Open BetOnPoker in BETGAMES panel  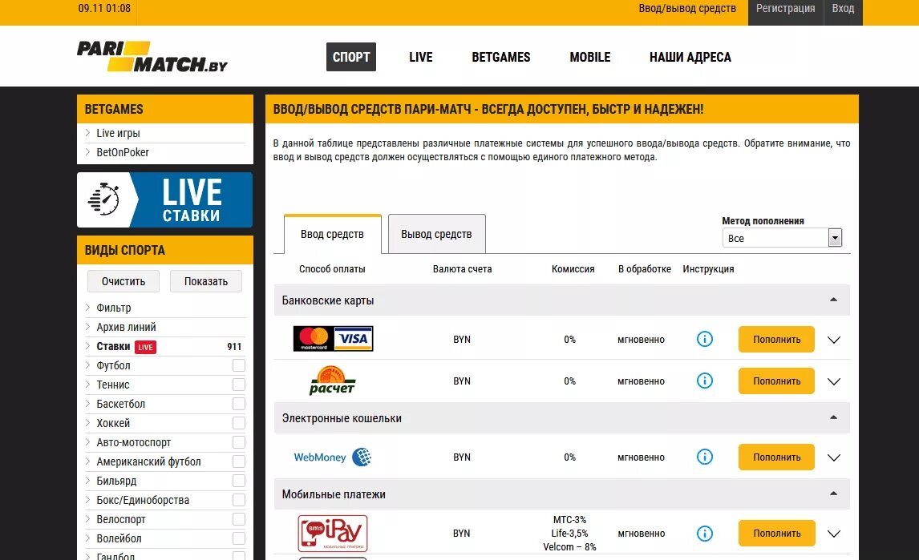(x=123, y=152)
